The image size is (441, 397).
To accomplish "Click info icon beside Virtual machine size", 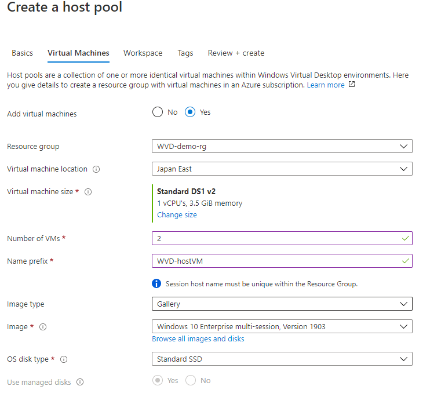I will click(88, 192).
